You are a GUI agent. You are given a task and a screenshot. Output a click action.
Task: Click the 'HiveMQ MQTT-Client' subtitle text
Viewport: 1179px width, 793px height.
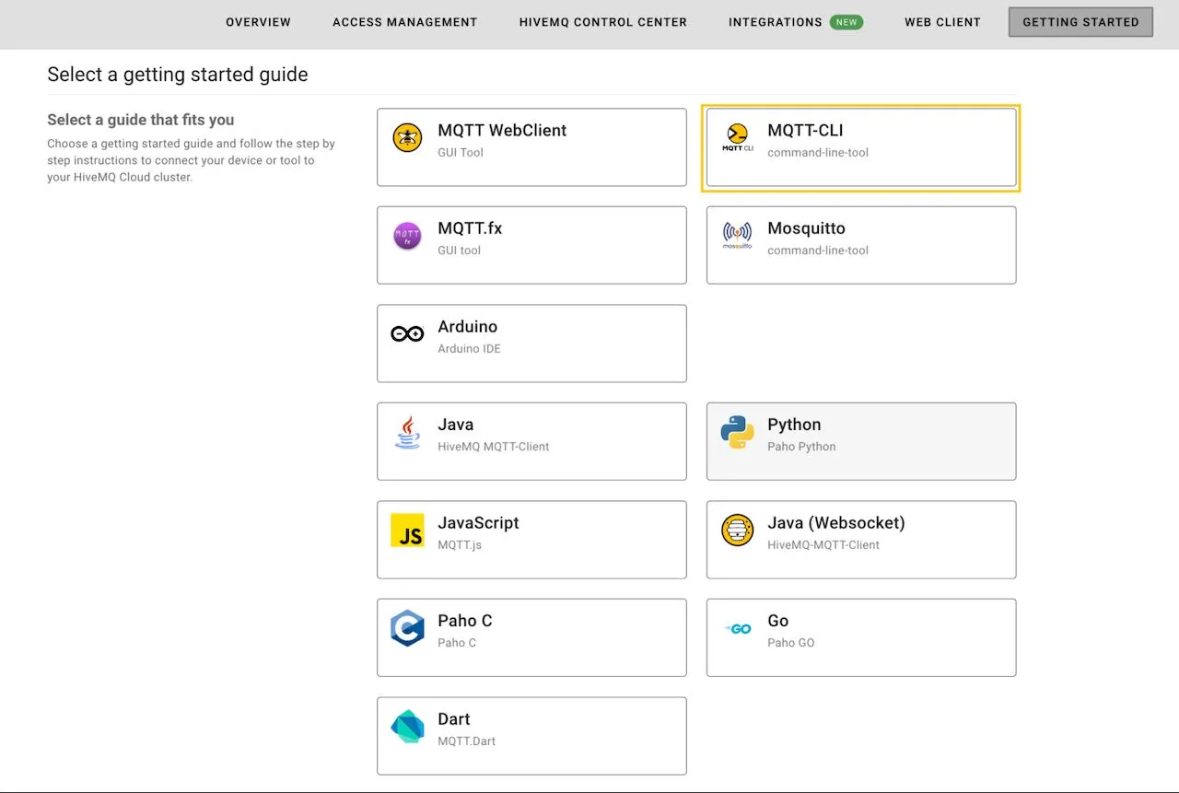pyautogui.click(x=493, y=447)
